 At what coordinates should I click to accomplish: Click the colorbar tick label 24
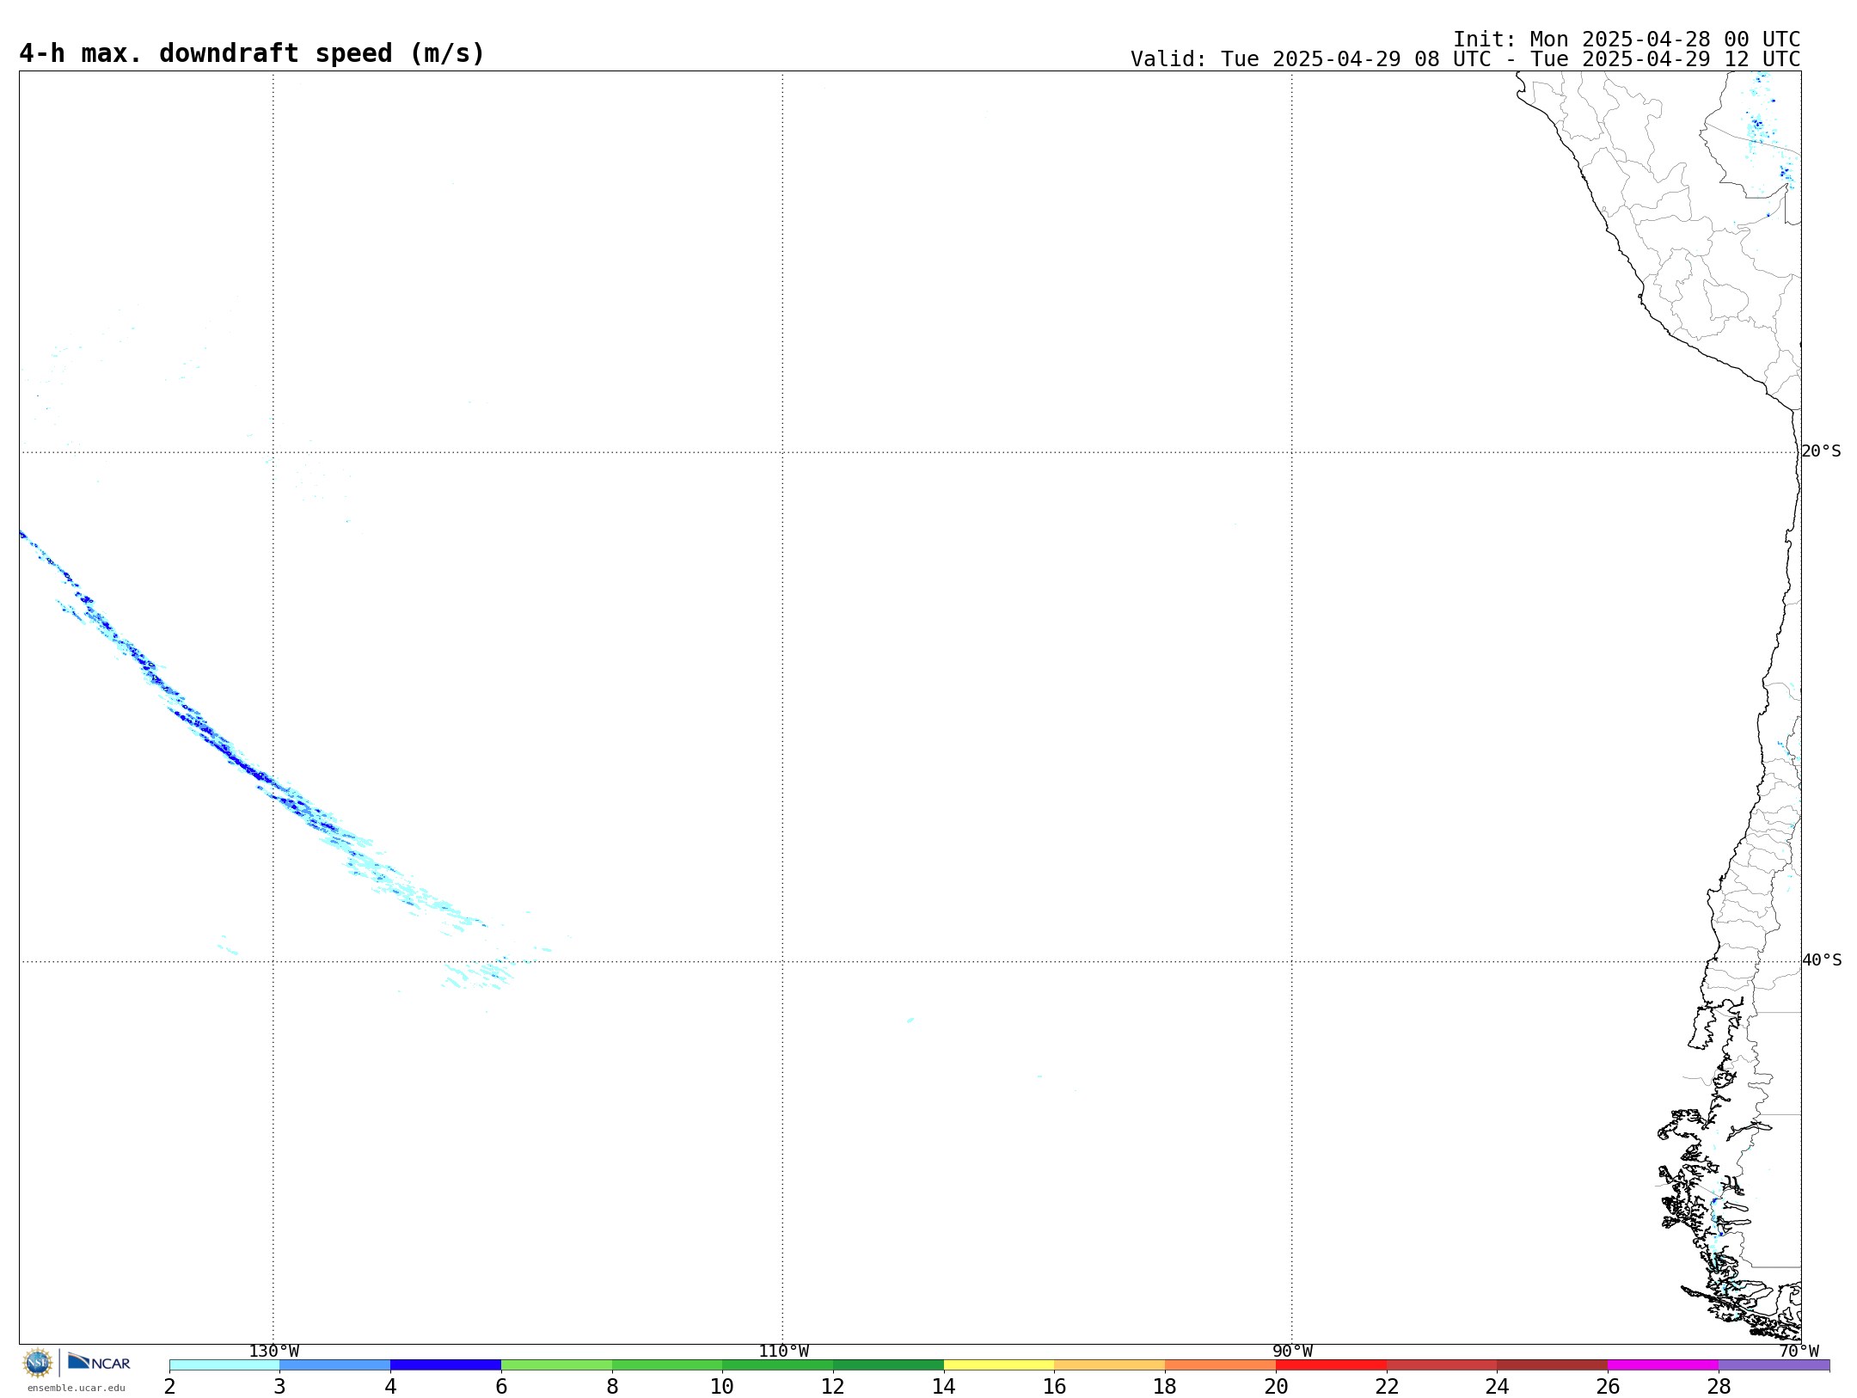1497,1386
